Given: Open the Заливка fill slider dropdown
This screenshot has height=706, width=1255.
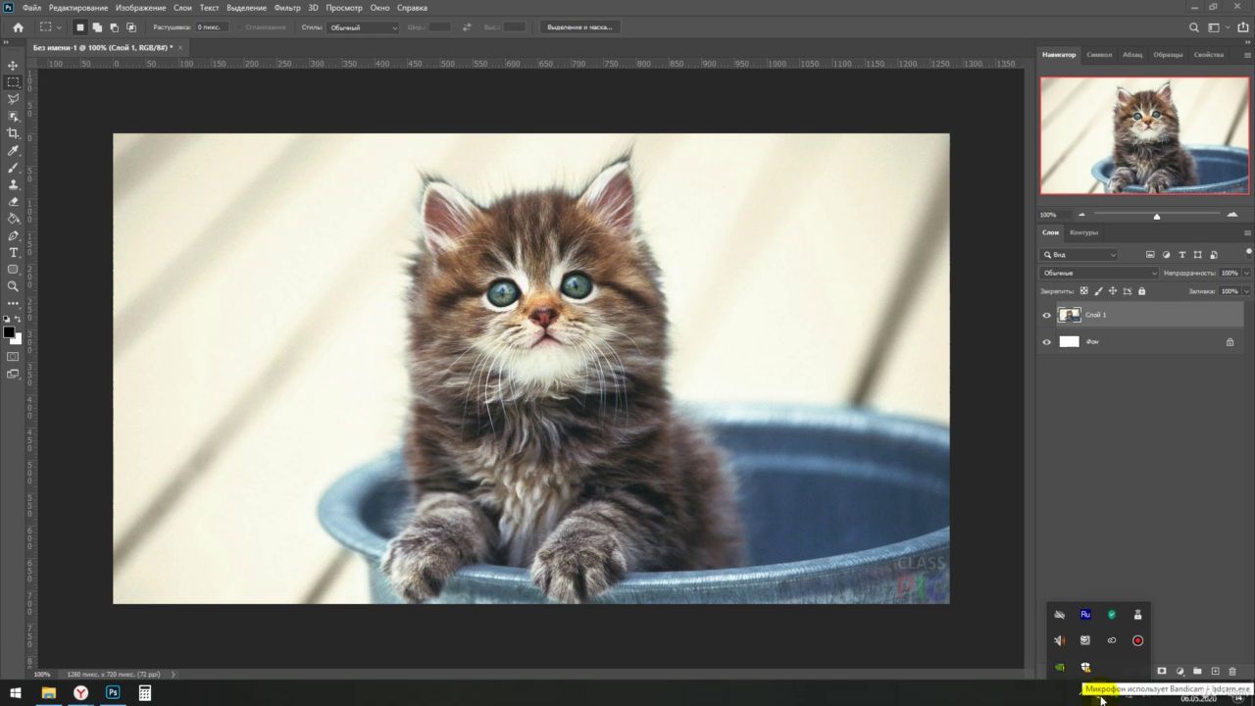Looking at the screenshot, I should (x=1247, y=291).
